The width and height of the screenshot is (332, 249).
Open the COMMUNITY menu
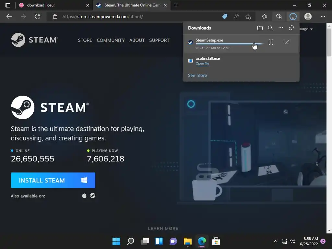pyautogui.click(x=111, y=40)
